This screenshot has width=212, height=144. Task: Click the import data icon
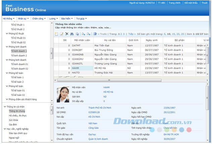(x=83, y=34)
